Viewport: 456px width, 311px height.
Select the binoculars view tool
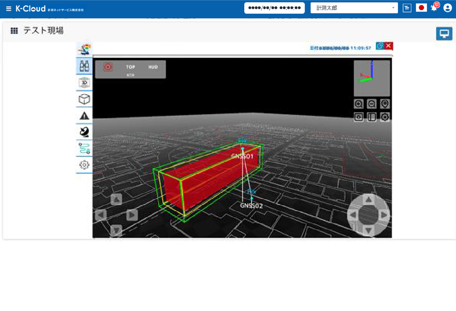(x=84, y=66)
